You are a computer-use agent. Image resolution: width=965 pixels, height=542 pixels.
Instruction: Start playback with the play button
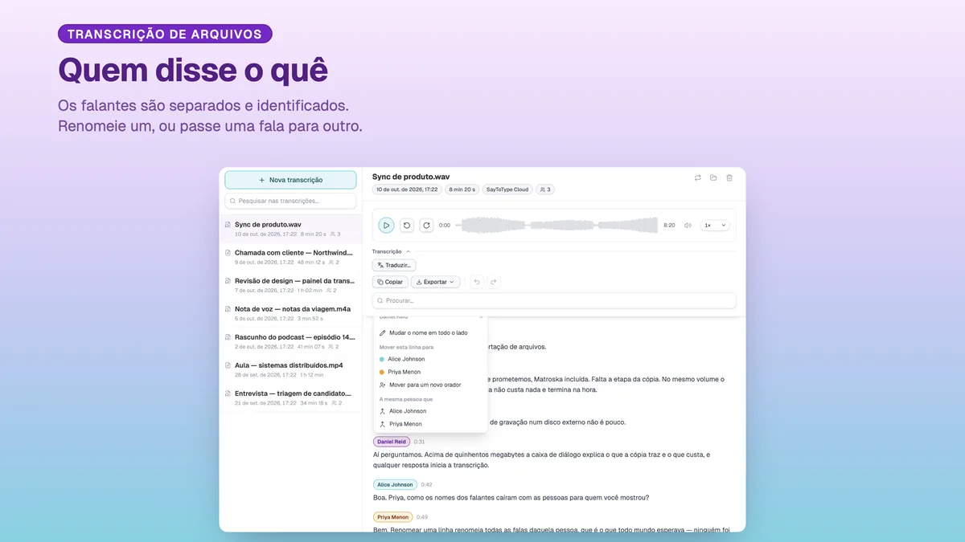point(386,226)
